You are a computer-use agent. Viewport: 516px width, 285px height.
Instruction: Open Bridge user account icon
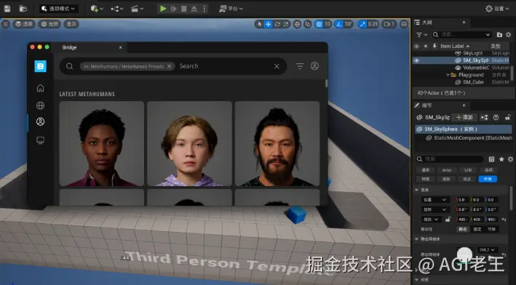[x=314, y=66]
